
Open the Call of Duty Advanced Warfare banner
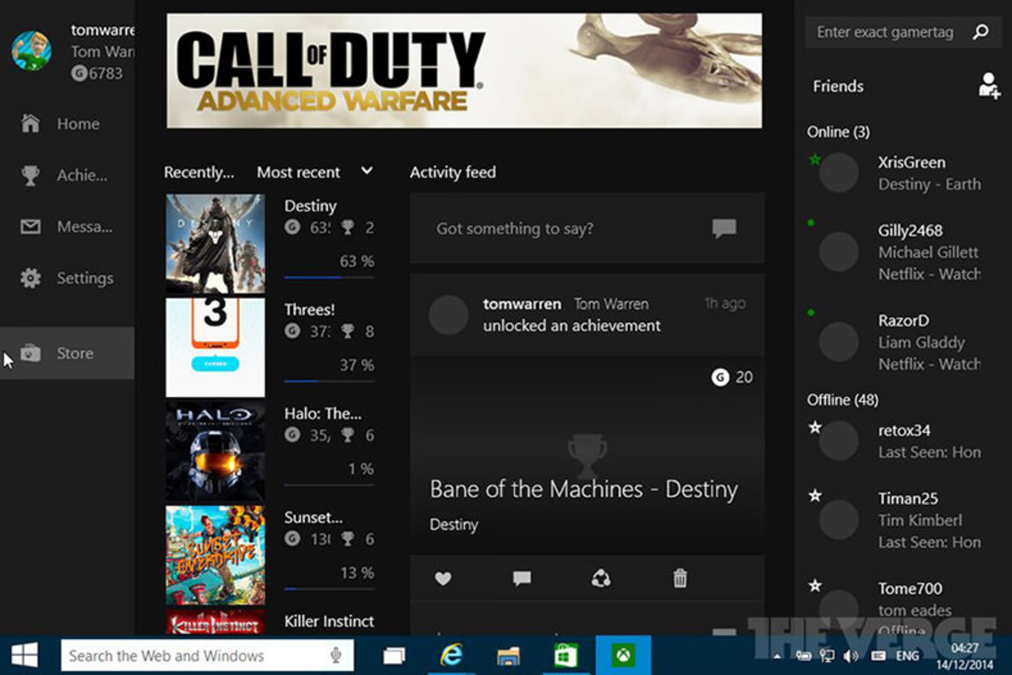coord(464,71)
